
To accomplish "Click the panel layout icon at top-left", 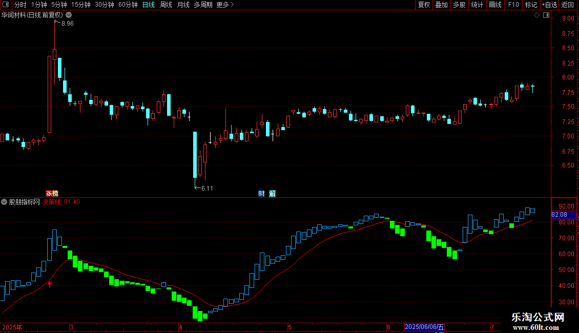I will [6, 5].
